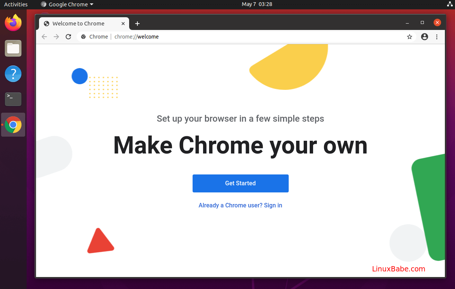Image resolution: width=455 pixels, height=289 pixels.
Task: Click the forward navigation arrow
Action: pos(56,37)
